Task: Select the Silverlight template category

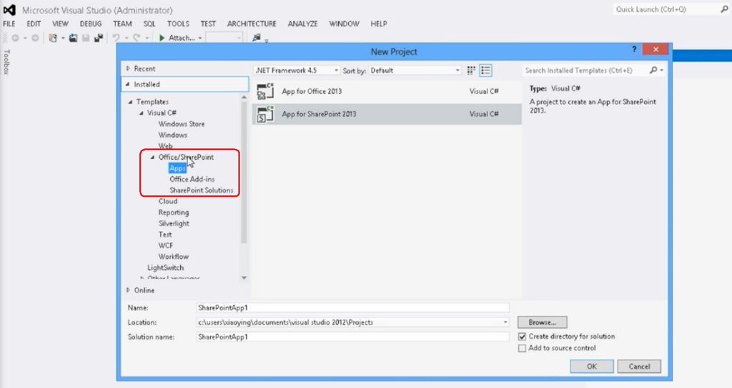Action: (174, 223)
